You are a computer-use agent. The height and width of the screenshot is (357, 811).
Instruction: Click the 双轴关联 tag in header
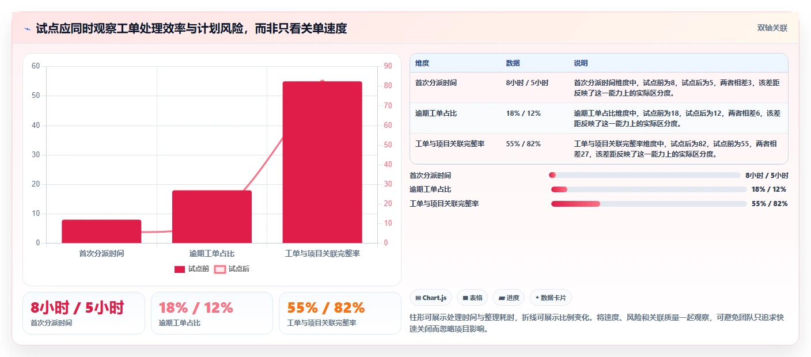pyautogui.click(x=772, y=28)
